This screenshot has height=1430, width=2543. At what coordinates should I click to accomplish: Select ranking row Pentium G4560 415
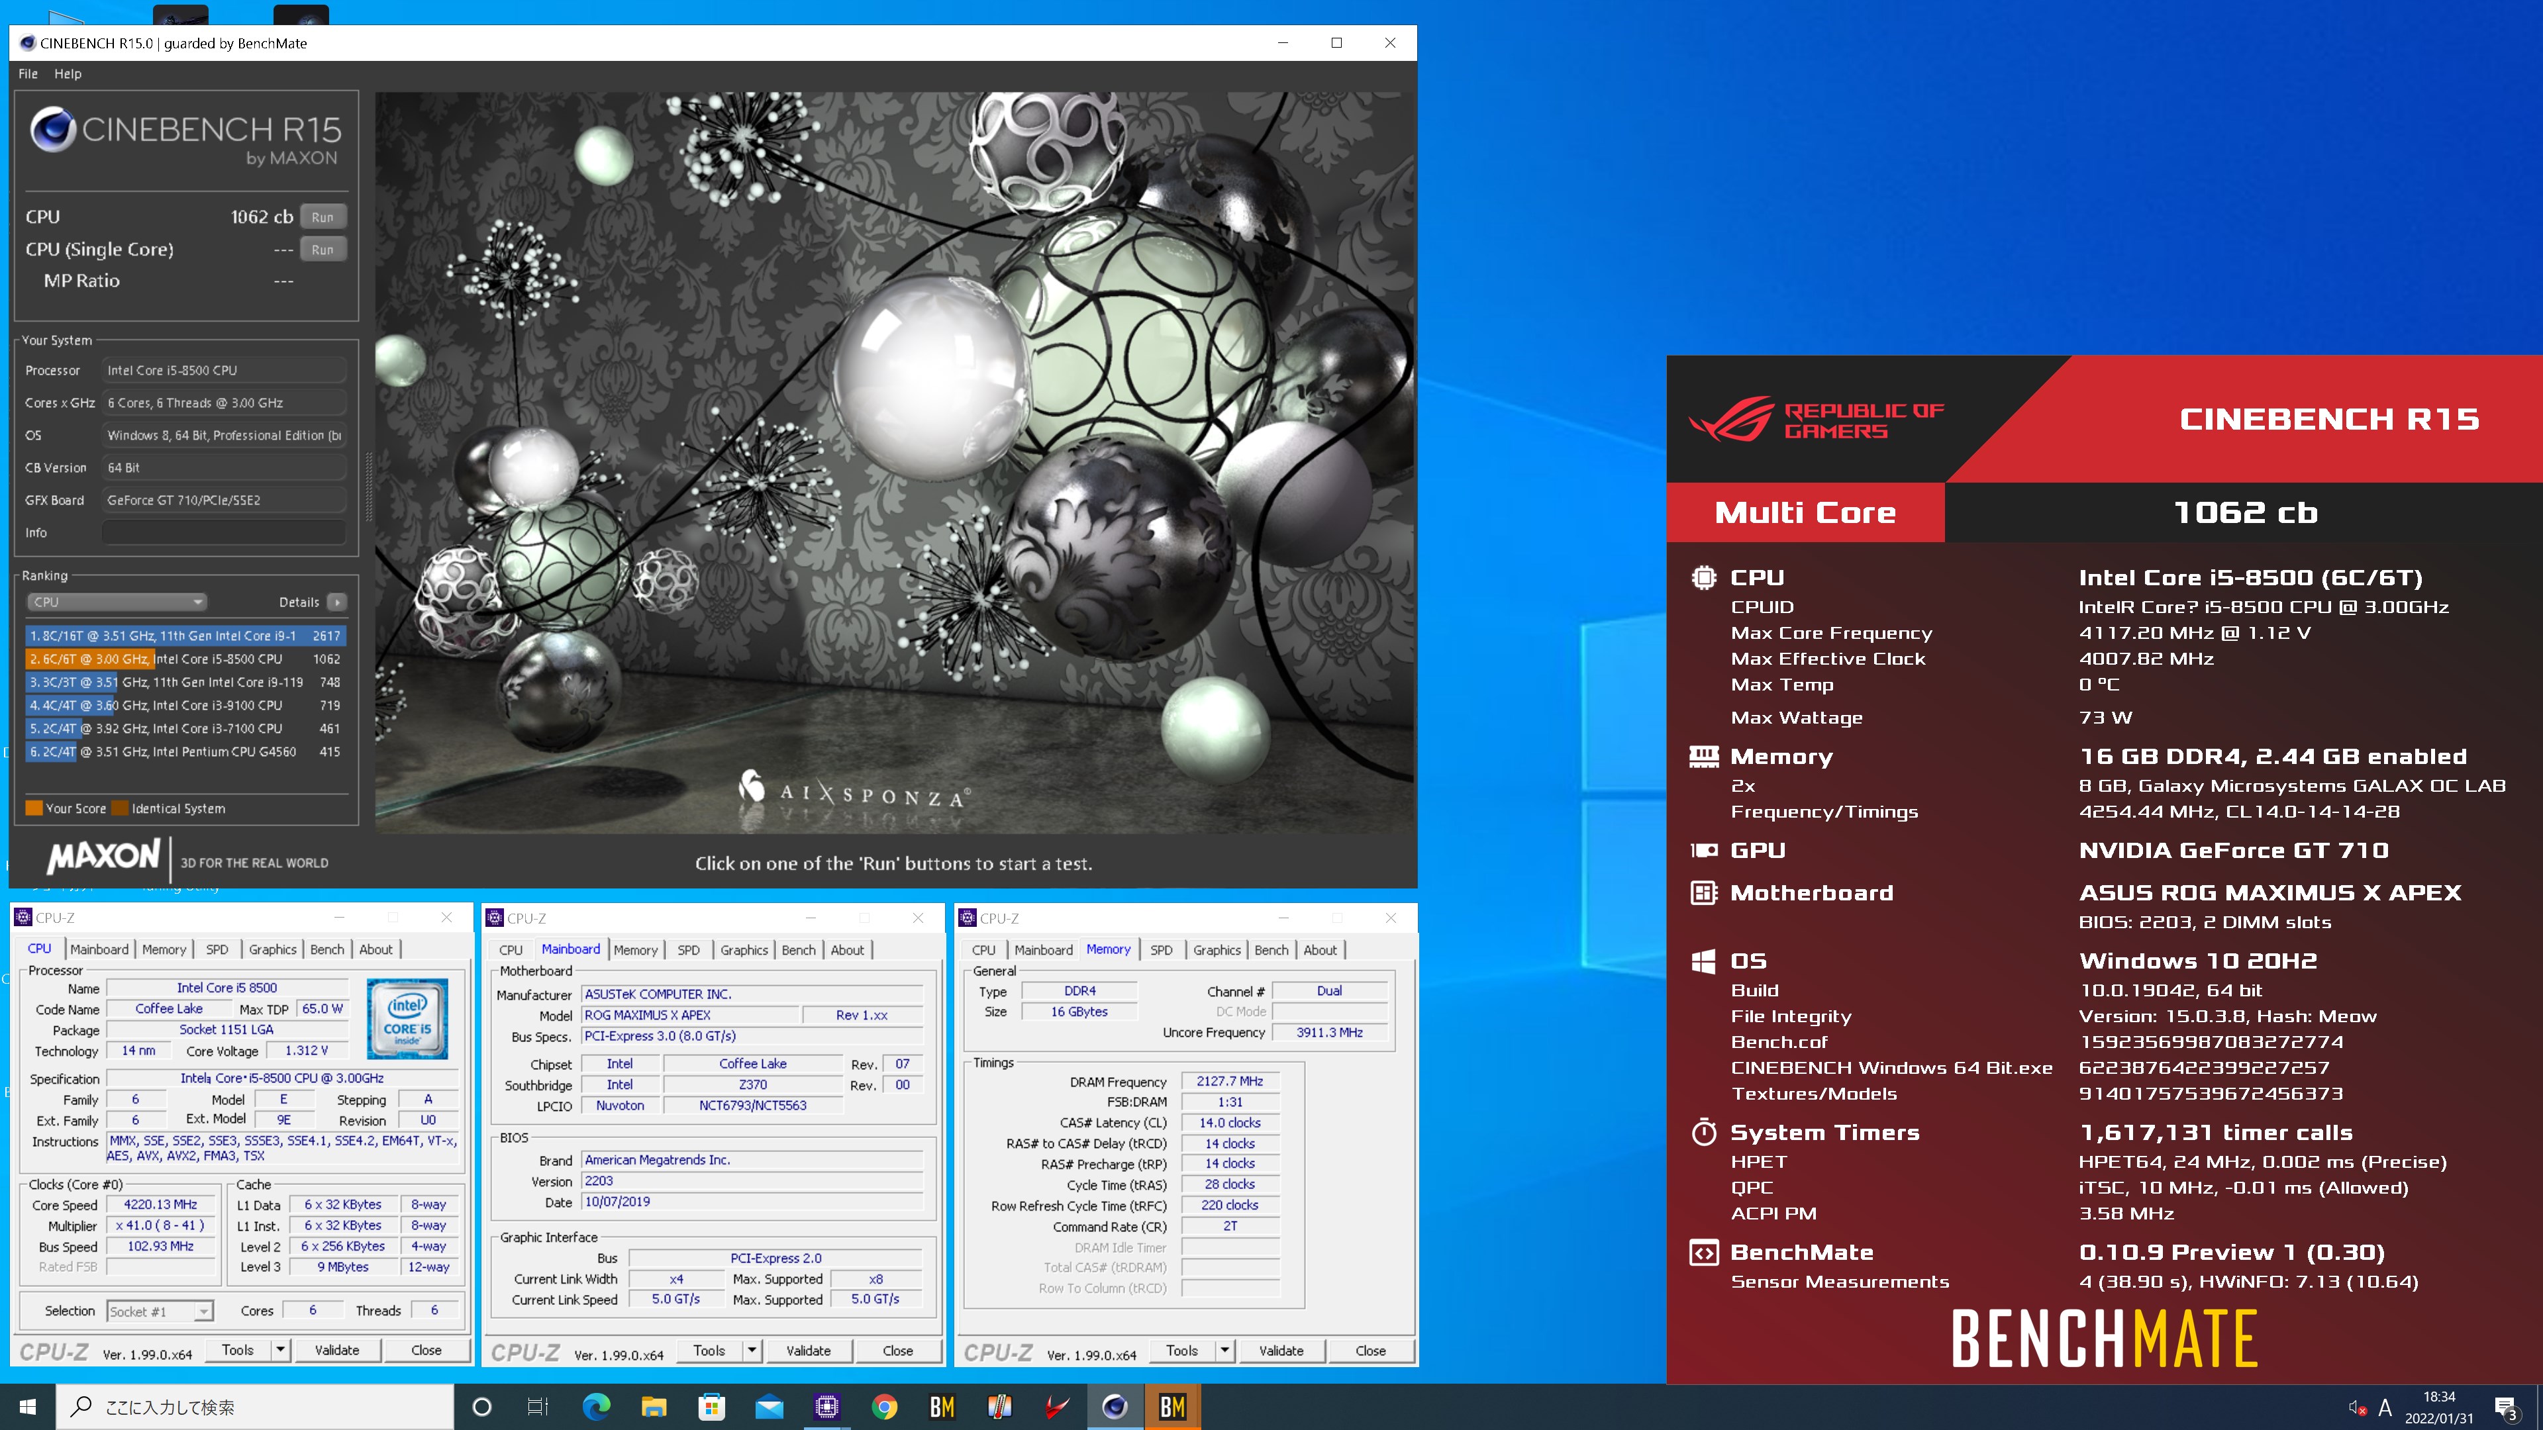185,752
